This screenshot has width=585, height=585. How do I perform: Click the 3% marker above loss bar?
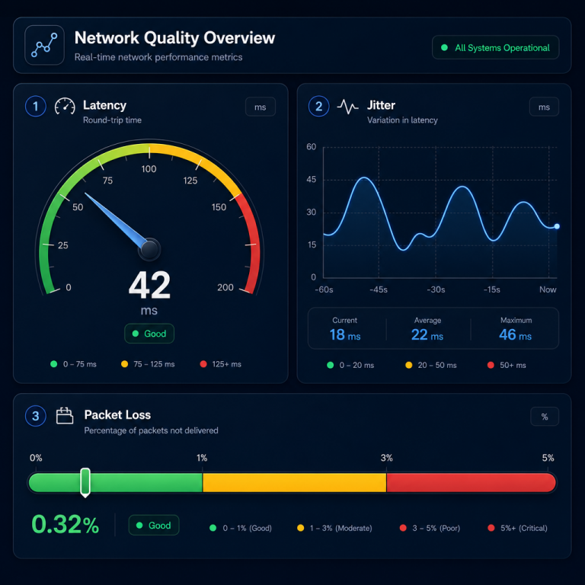386,458
